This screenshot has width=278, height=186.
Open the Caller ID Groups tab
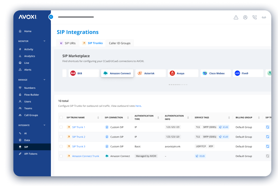coord(120,43)
